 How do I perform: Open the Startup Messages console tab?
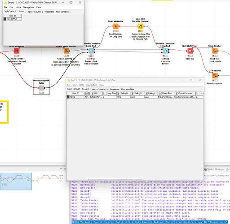tap(214, 169)
